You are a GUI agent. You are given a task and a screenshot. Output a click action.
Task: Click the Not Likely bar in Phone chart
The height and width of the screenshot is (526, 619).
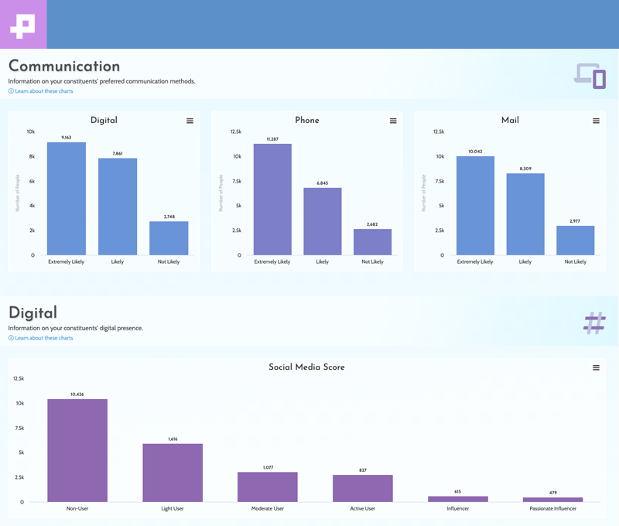[x=374, y=241]
